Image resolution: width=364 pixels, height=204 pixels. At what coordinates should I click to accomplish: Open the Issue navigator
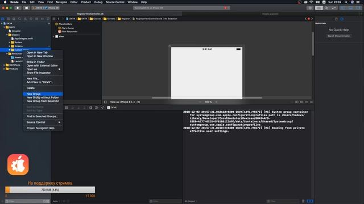25,19
